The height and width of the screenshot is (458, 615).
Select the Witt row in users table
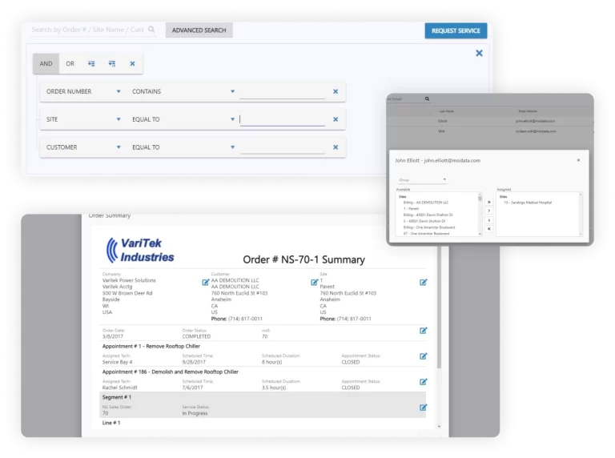pyautogui.click(x=490, y=131)
